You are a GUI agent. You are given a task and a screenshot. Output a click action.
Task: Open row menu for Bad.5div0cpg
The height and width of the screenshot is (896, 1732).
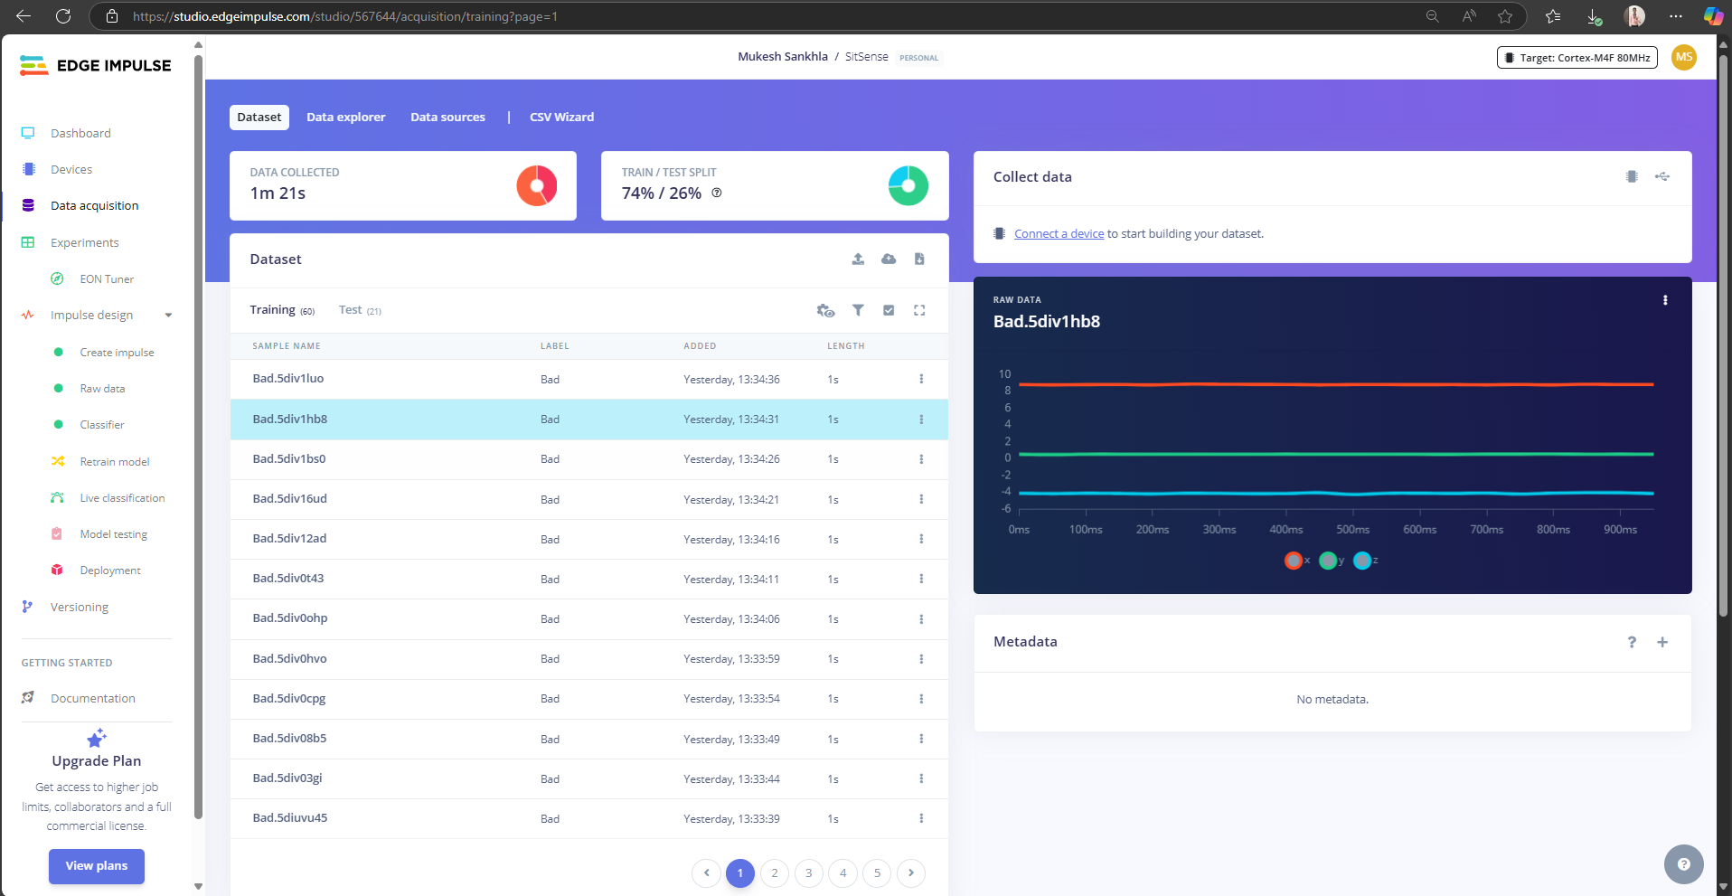click(x=921, y=699)
